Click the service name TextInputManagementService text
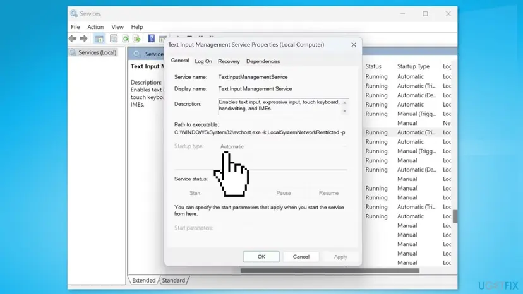This screenshot has height=294, width=523. coord(253,77)
